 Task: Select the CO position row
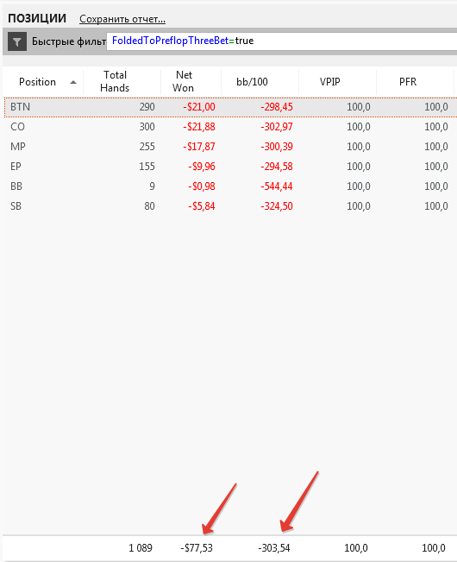(x=230, y=127)
